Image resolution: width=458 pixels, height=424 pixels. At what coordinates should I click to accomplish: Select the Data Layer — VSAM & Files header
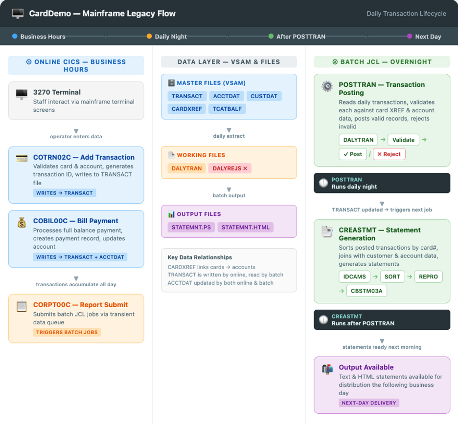pos(229,62)
